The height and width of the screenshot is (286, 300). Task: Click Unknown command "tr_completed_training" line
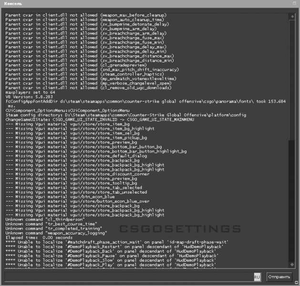point(54,229)
